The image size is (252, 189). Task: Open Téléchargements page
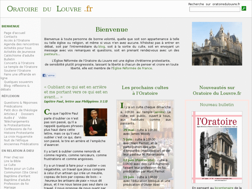coord(17,121)
